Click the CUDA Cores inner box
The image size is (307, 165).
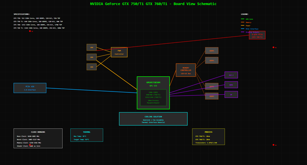click(x=153, y=98)
